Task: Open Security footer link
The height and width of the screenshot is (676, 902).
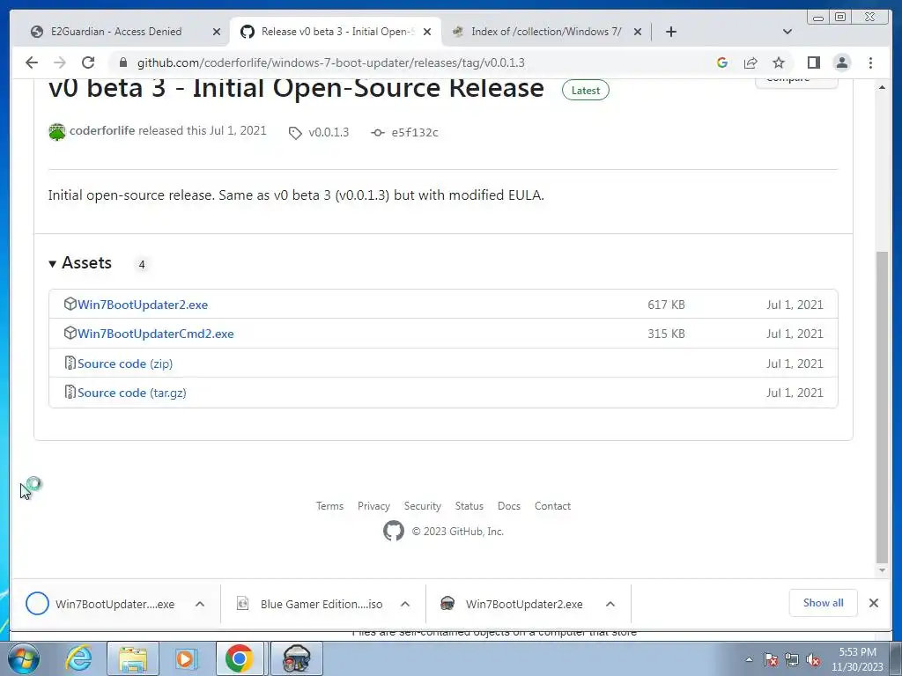Action: click(x=422, y=506)
